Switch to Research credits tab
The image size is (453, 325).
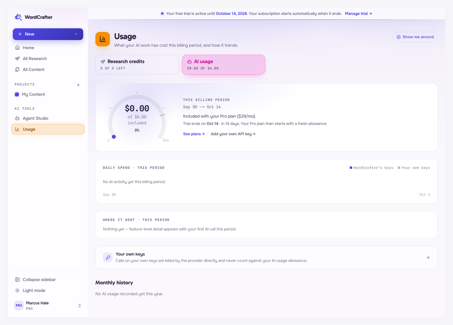[x=137, y=64]
